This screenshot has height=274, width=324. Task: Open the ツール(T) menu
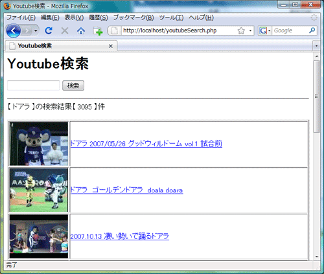[x=171, y=17]
